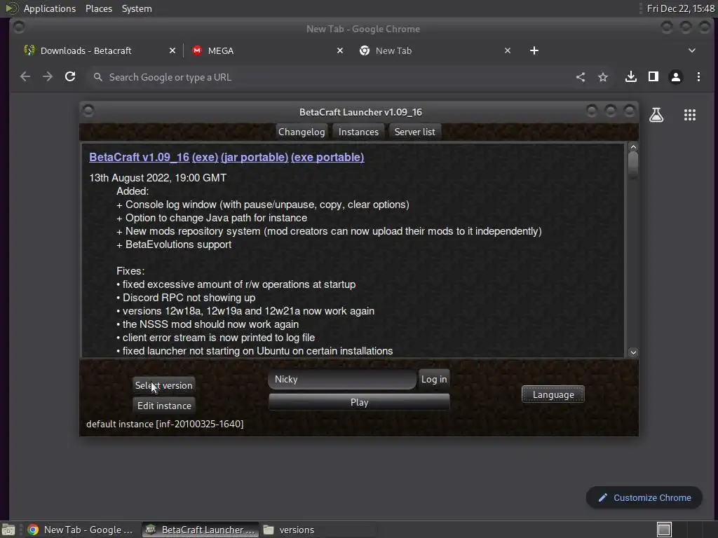Open the Chrome profile avatar
The height and width of the screenshot is (538, 718).
pos(675,77)
